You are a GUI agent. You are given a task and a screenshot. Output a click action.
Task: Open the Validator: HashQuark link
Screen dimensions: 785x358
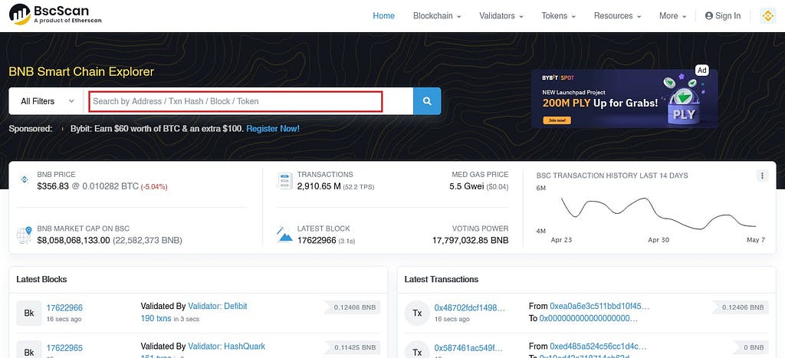tap(226, 347)
